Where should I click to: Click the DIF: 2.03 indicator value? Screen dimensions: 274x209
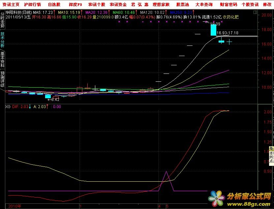point(20,106)
